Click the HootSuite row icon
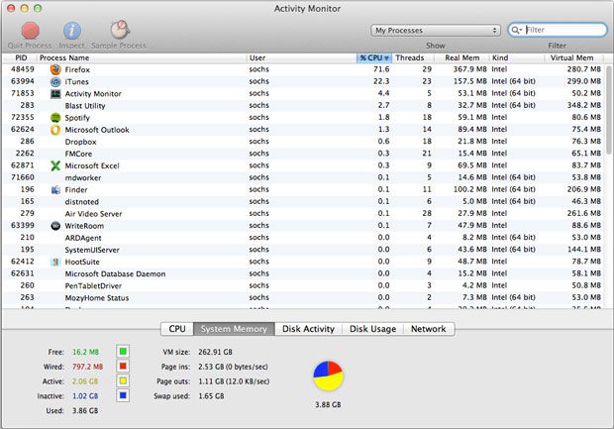This screenshot has width=614, height=429. [55, 262]
